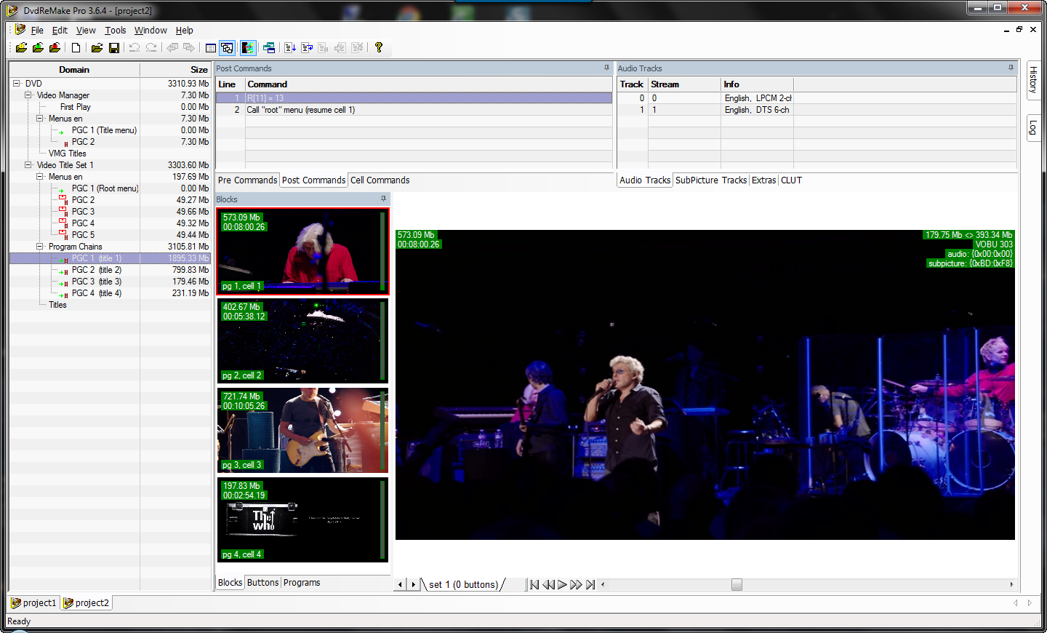The image size is (1047, 633).
Task: Click the preview position slider thumb
Action: 737,584
